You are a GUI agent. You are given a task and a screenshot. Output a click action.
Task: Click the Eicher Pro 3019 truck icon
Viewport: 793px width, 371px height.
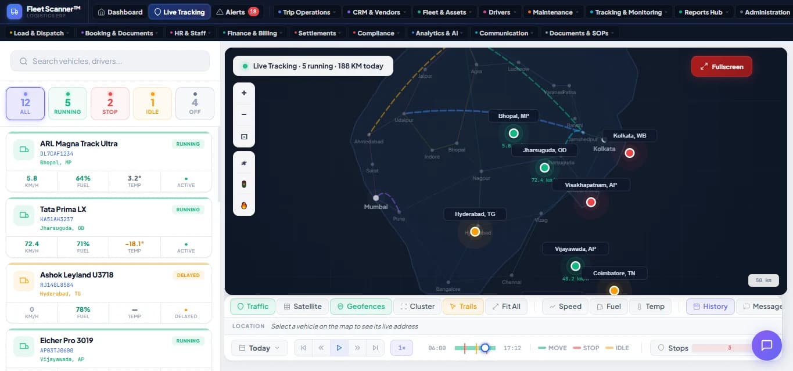point(24,347)
